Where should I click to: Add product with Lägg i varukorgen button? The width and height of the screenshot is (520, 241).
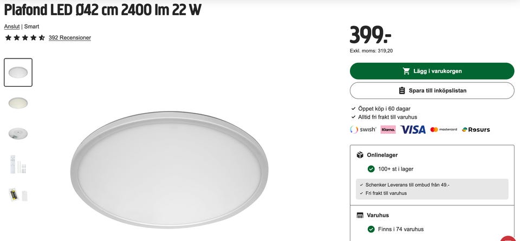(432, 71)
